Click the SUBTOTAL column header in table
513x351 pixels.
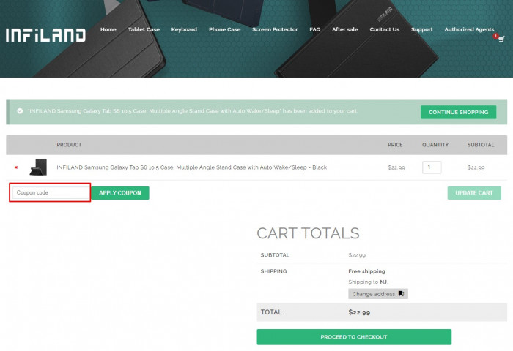481,145
